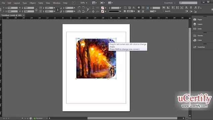Open the stroke weight dropdown
The height and width of the screenshot is (120, 213).
tap(120, 8)
